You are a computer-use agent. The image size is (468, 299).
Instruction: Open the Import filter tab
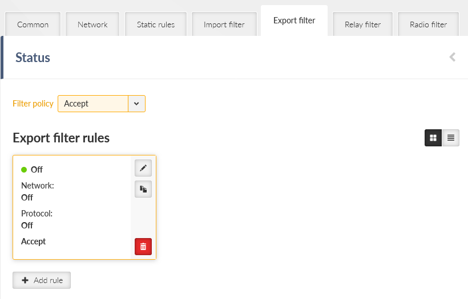(224, 24)
